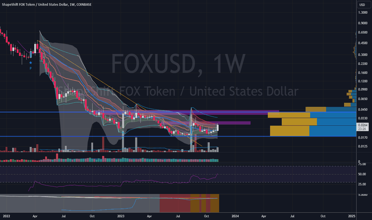Viewport: 372px width, 220px height.
Task: Click the yellow volume profile bar at the 0.0450 level
Action: 316,110
